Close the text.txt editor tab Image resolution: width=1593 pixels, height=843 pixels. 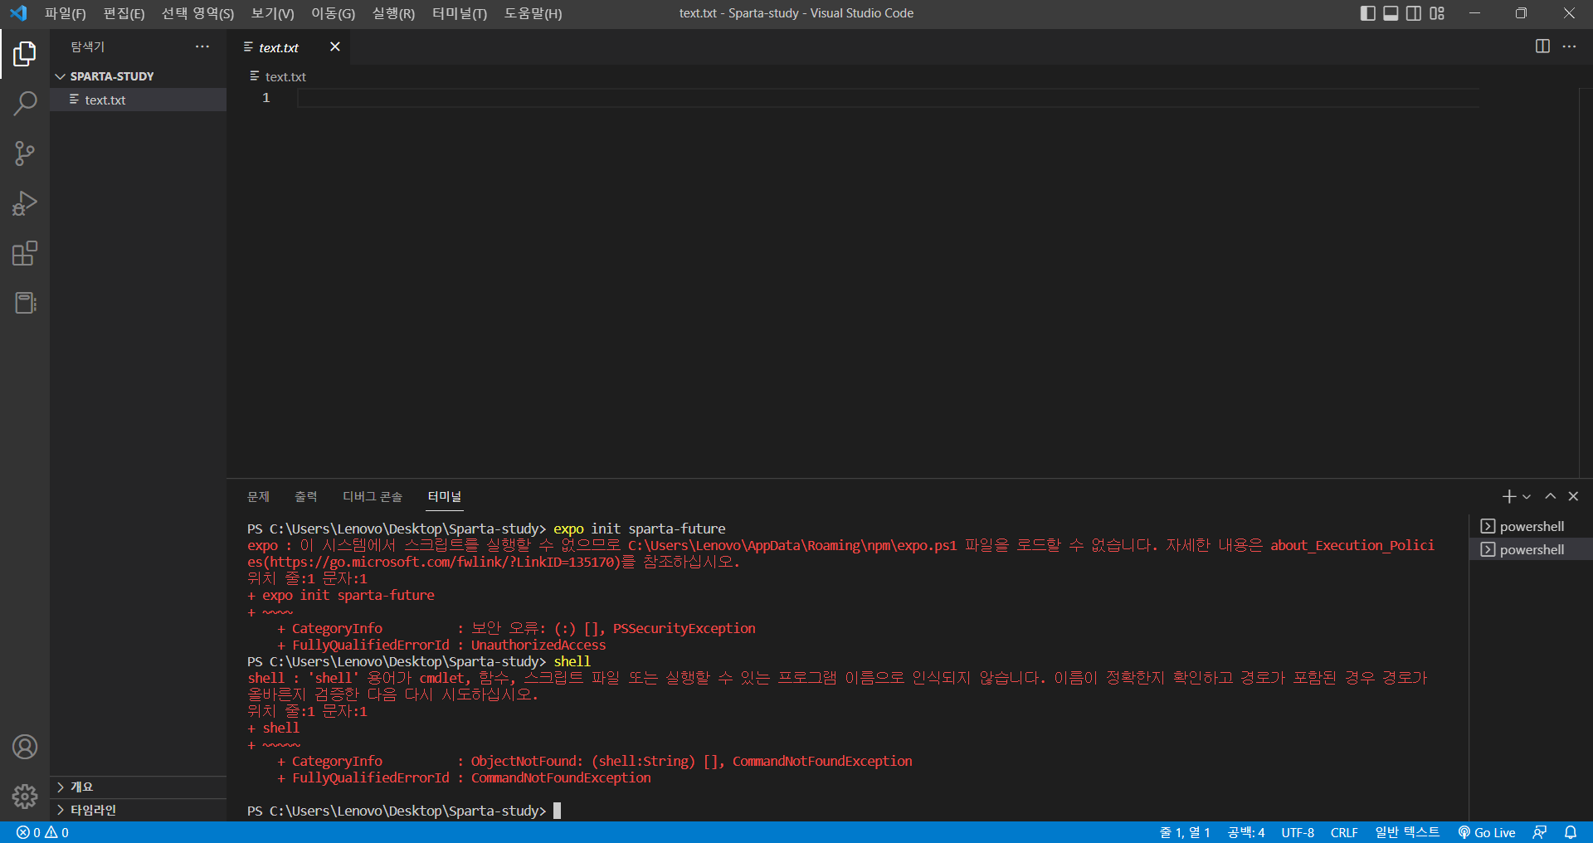[x=335, y=46]
